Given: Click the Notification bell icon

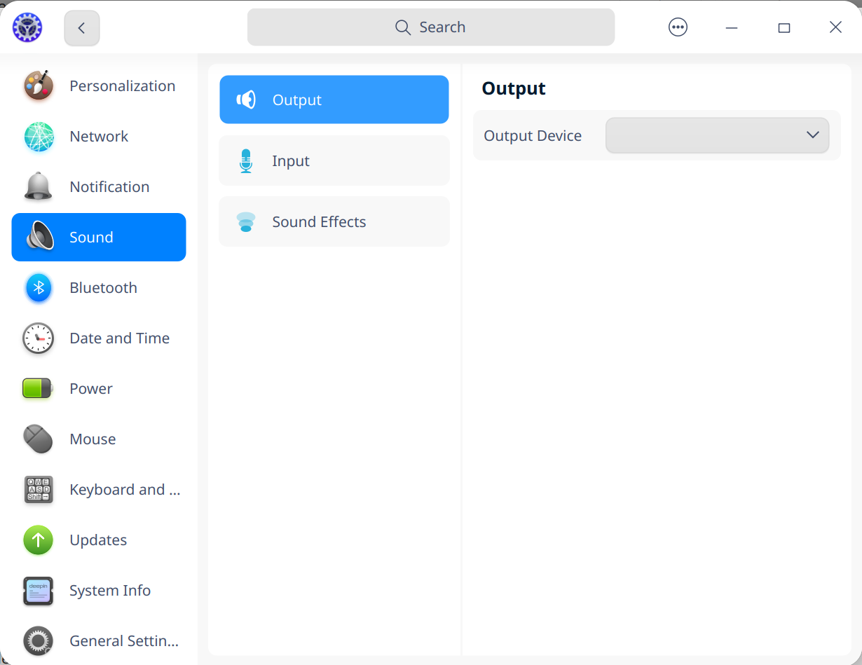Looking at the screenshot, I should pyautogui.click(x=39, y=187).
